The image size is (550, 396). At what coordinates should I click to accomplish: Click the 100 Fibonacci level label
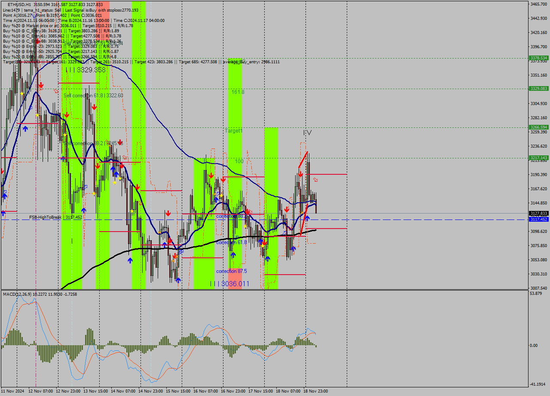click(239, 161)
